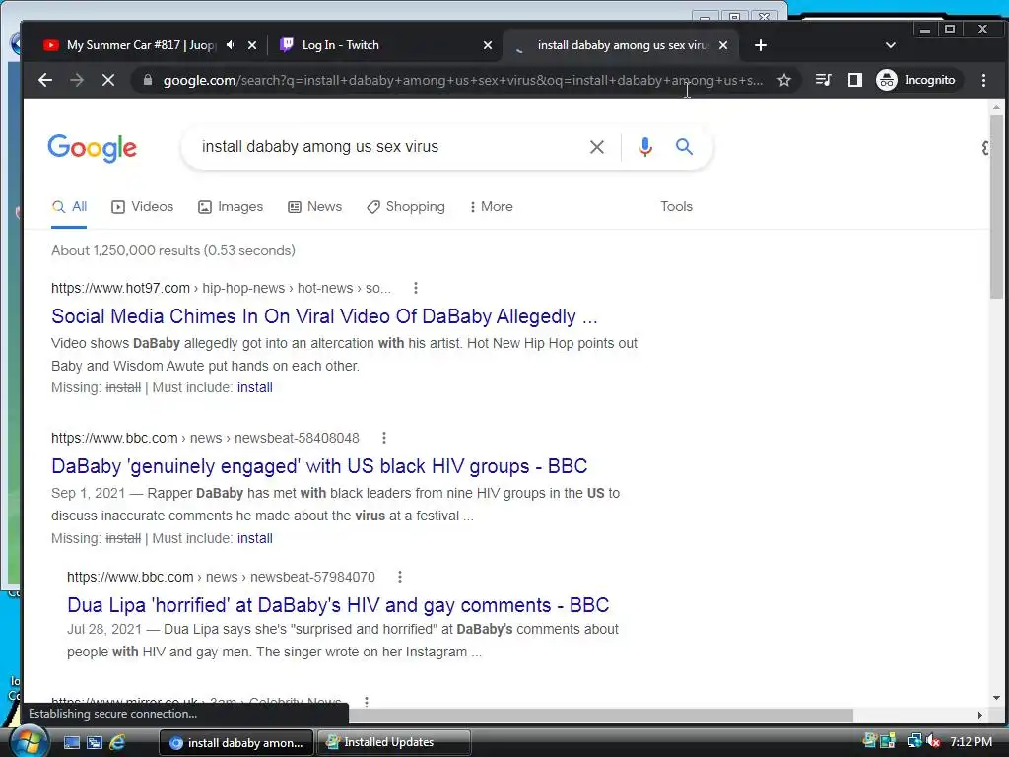Open the Shopping results tab
1009x757 pixels.
[x=405, y=207]
